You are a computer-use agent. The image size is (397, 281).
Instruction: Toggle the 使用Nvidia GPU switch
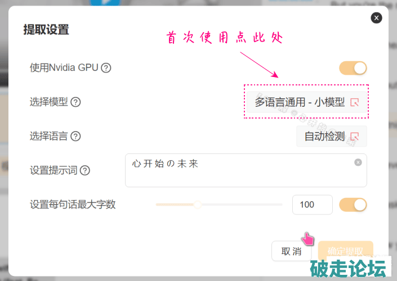tap(353, 69)
